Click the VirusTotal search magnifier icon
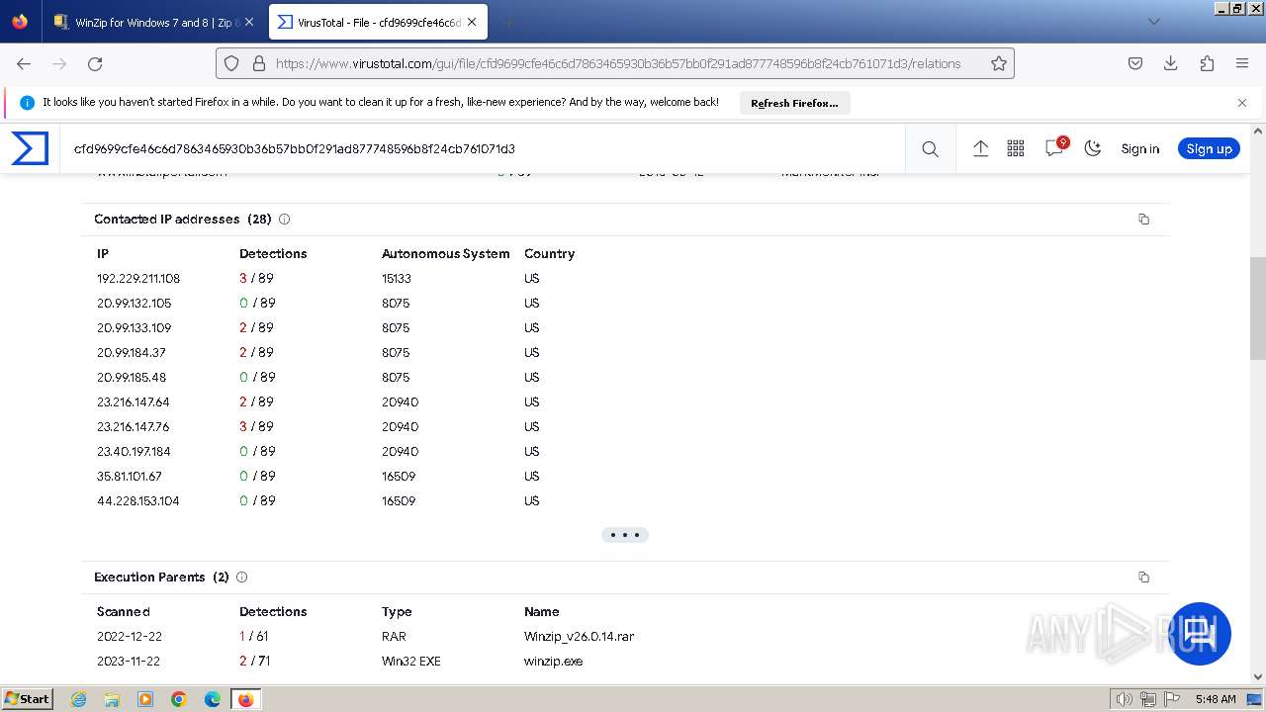Image resolution: width=1266 pixels, height=712 pixels. pos(930,148)
